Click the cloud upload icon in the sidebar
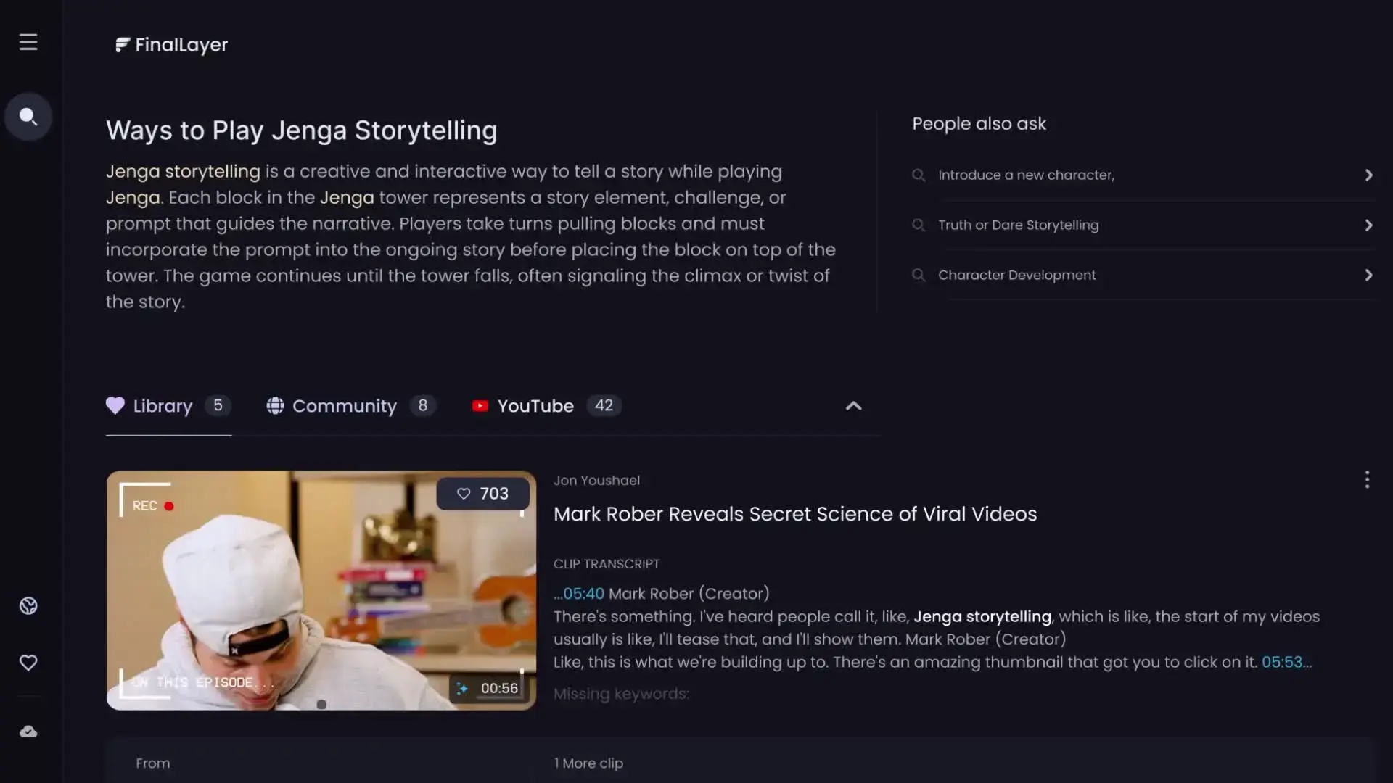 point(28,732)
